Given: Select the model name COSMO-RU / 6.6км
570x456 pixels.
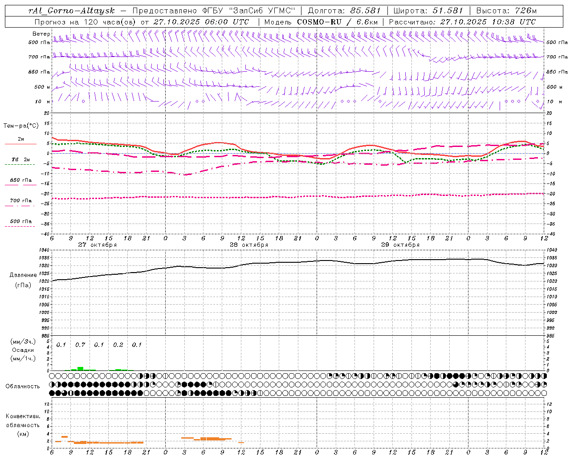Looking at the screenshot, I should pyautogui.click(x=337, y=22).
